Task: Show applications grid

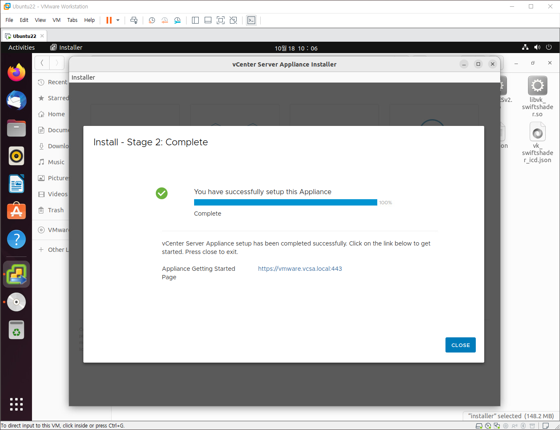Action: click(16, 404)
